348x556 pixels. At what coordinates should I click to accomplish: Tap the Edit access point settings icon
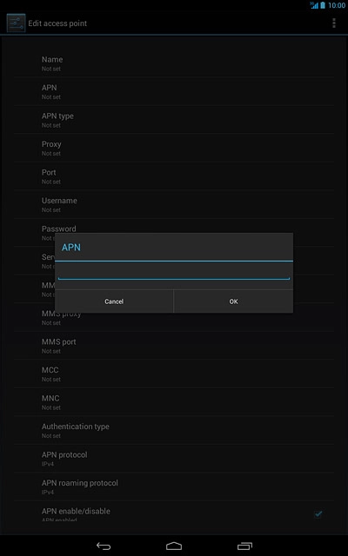pos(16,23)
